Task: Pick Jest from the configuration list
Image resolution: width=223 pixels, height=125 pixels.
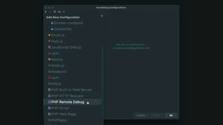Action: click(x=73, y=53)
